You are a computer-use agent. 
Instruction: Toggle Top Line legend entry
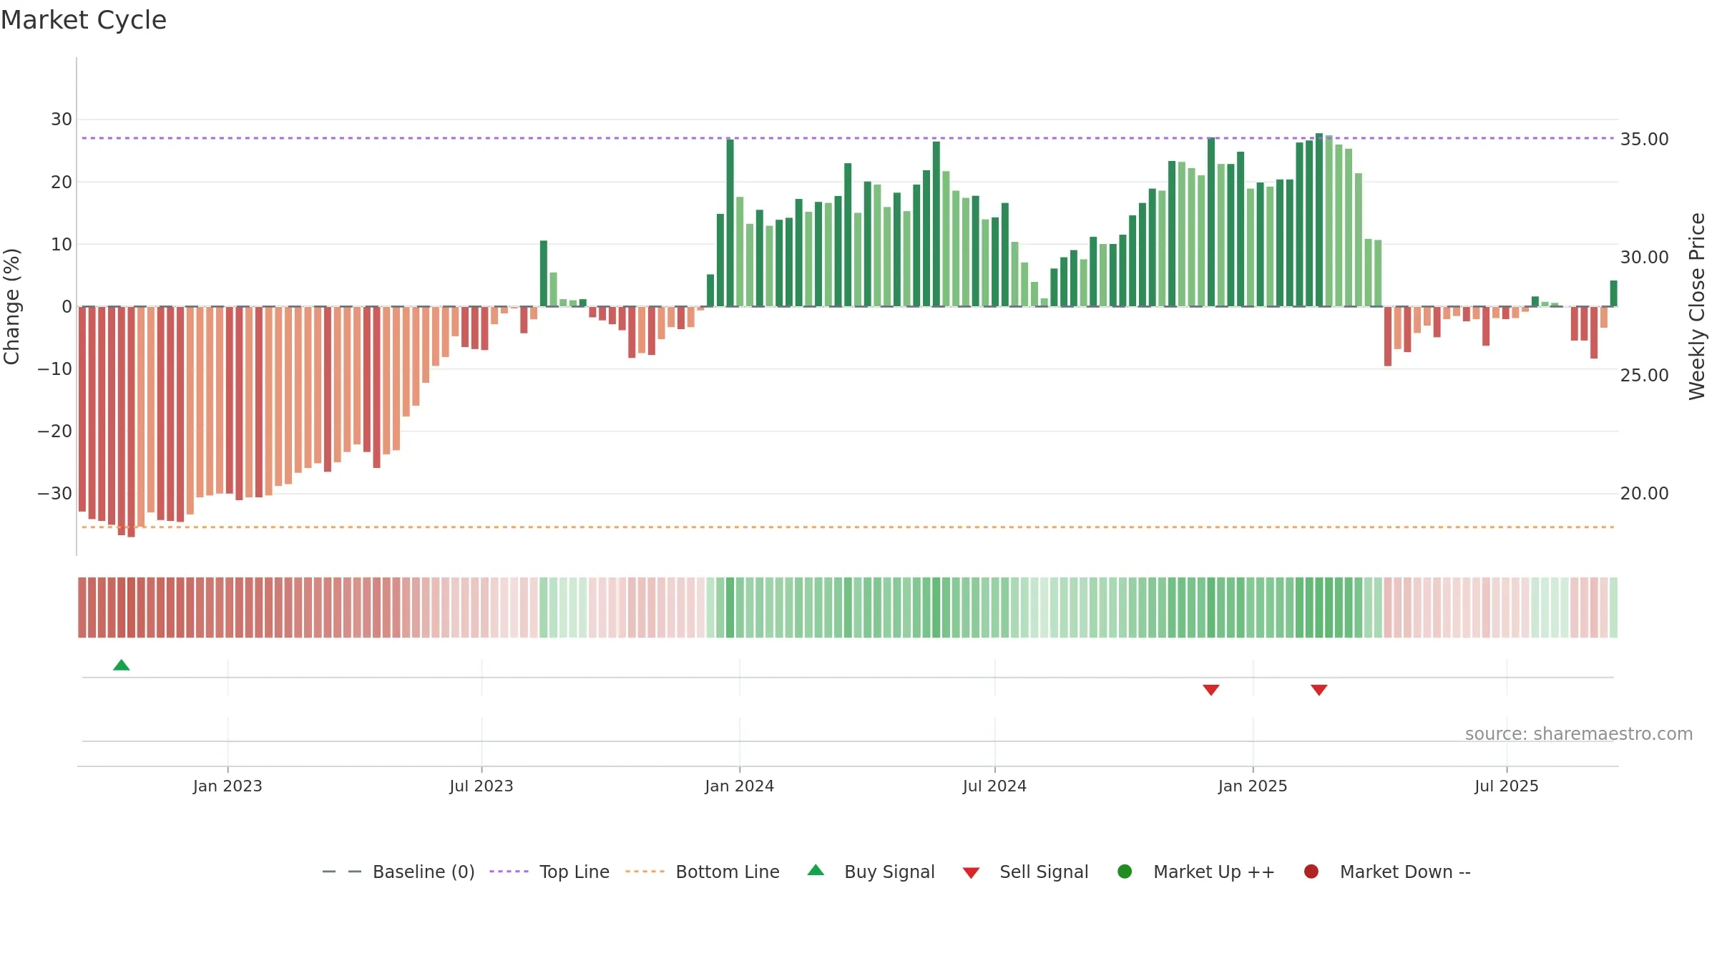coord(549,872)
